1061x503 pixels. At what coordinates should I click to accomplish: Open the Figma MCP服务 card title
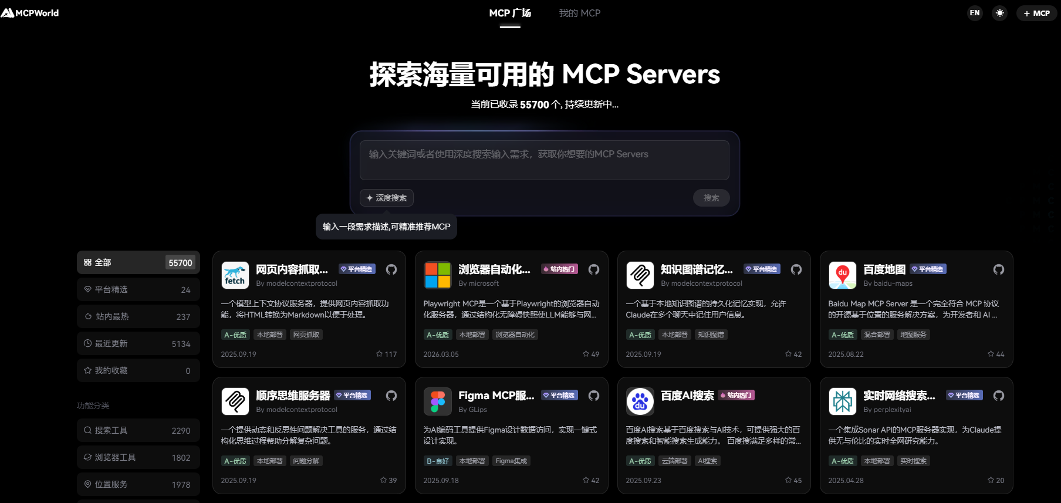496,396
